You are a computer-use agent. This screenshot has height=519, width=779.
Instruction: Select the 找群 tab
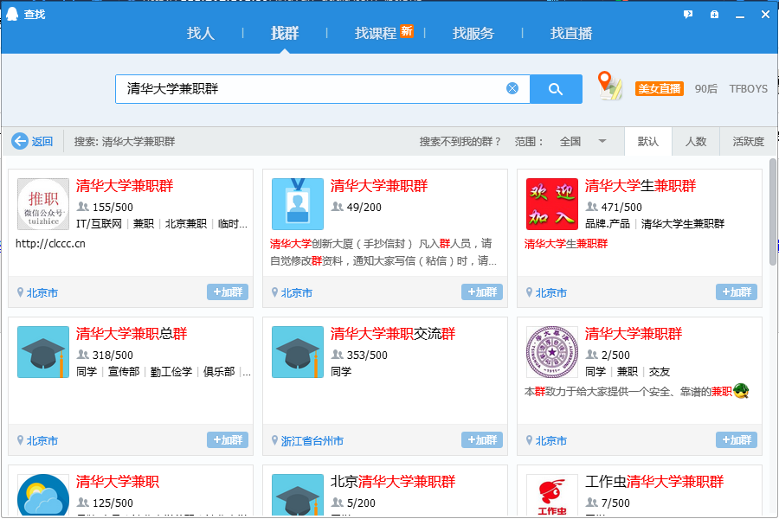click(285, 33)
